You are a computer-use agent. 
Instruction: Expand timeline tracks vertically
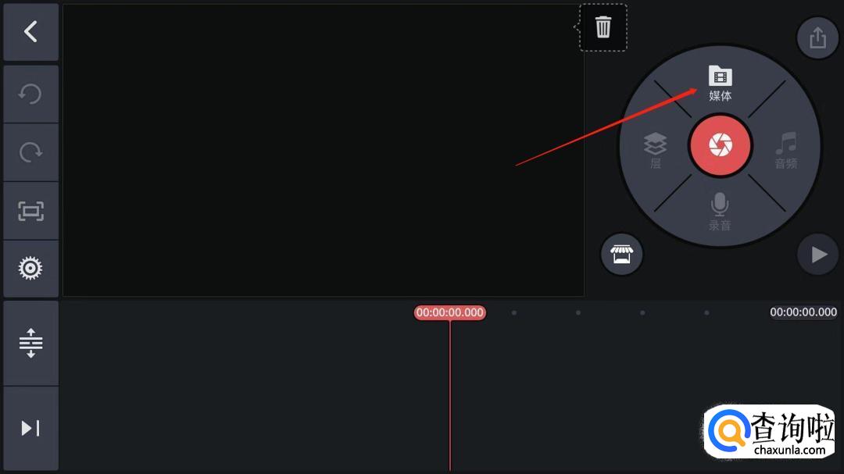point(30,344)
